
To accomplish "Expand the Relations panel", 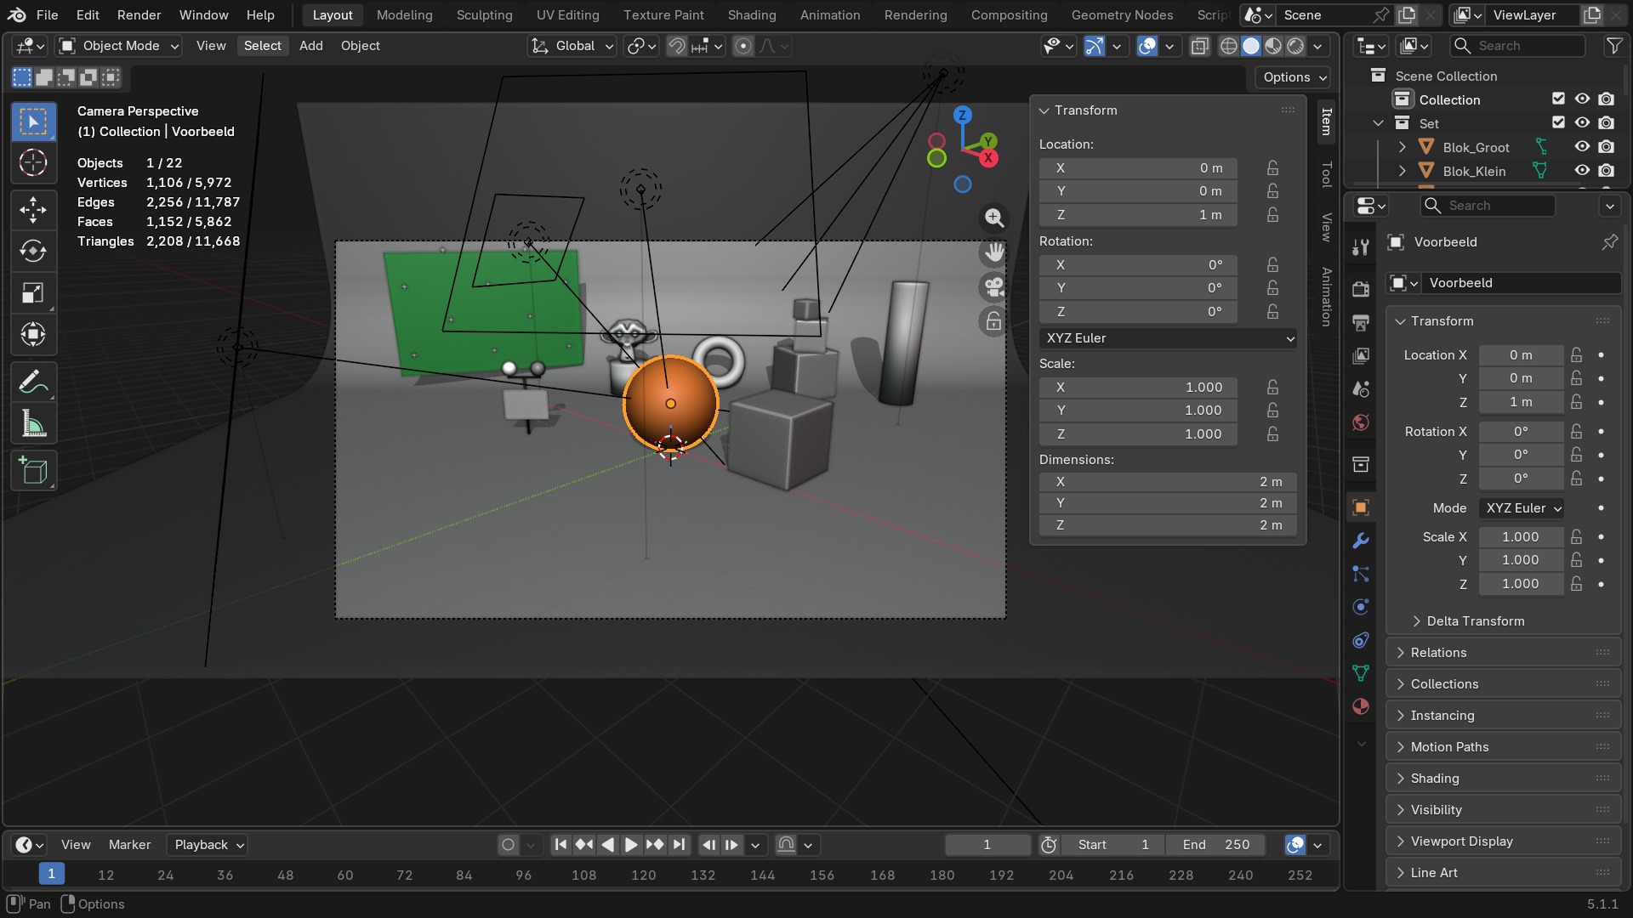I will click(x=1503, y=653).
